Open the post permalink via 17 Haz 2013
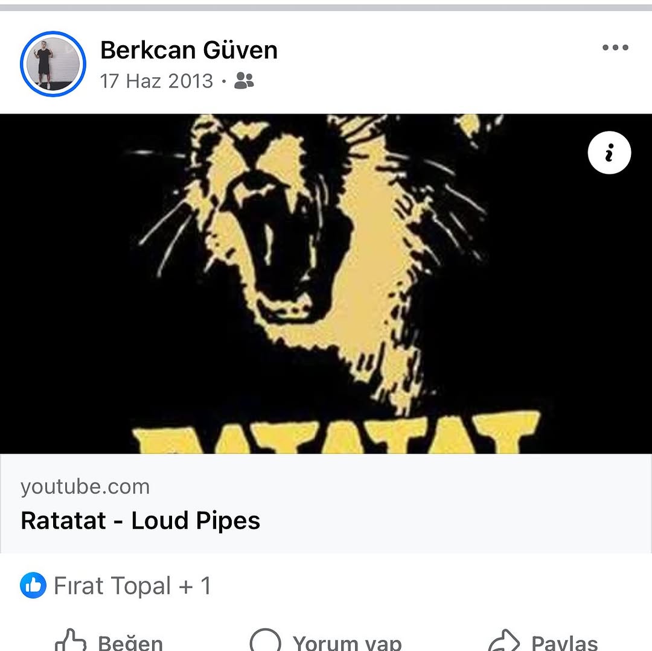This screenshot has width=652, height=651. [157, 80]
